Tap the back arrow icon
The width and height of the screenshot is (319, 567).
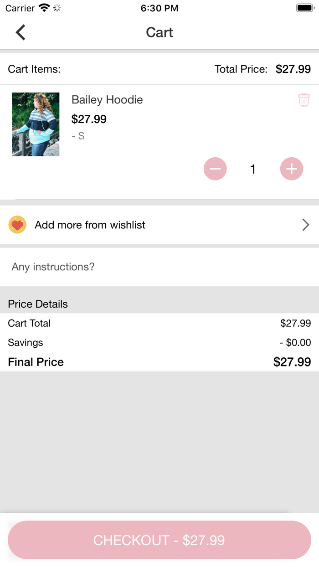(x=21, y=32)
